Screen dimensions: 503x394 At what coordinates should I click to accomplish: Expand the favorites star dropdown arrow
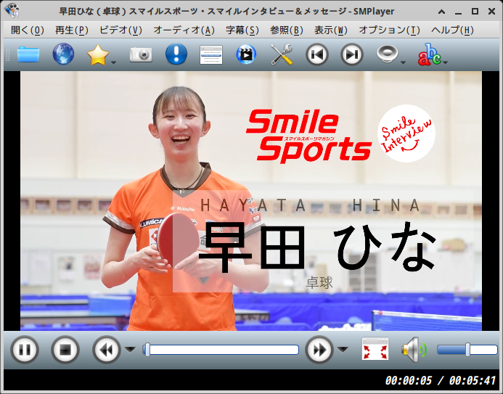click(113, 62)
